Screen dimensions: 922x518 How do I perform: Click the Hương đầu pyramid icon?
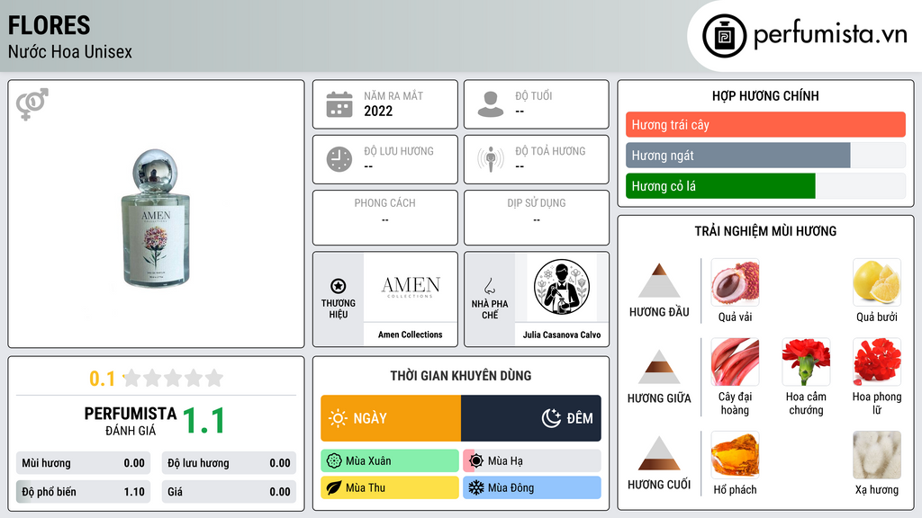coord(659,281)
